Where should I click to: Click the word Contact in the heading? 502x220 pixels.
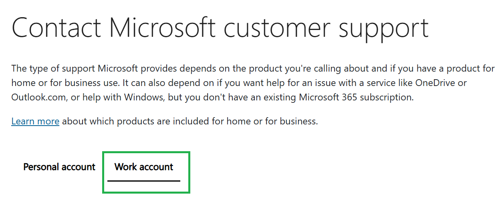[x=56, y=28]
